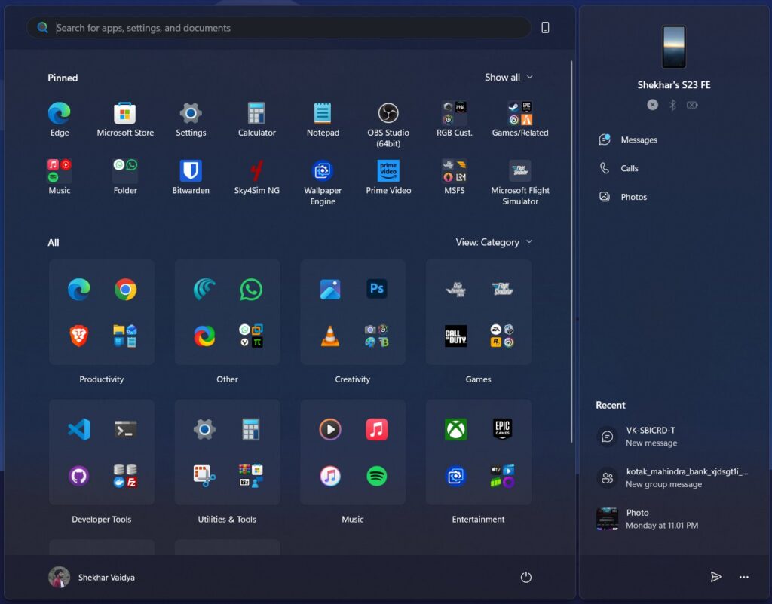772x604 pixels.
Task: Open the Games app category folder
Action: click(478, 312)
